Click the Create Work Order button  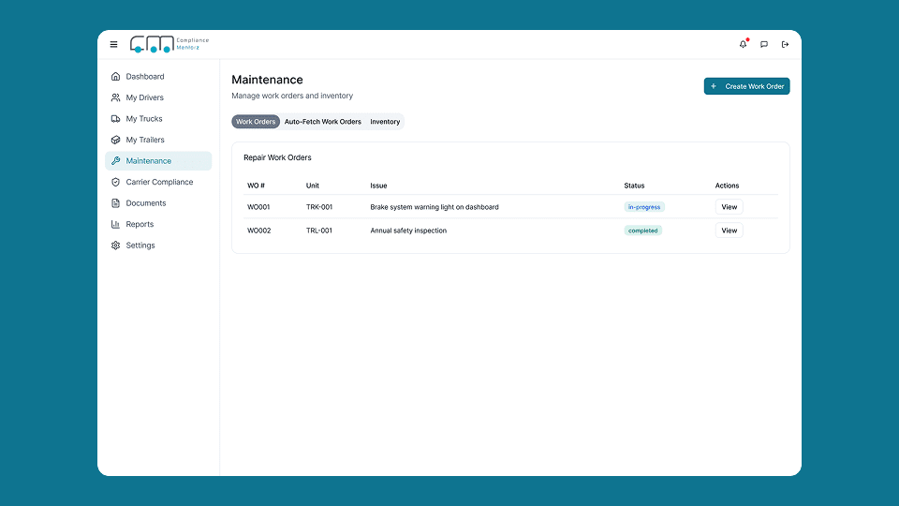point(747,86)
